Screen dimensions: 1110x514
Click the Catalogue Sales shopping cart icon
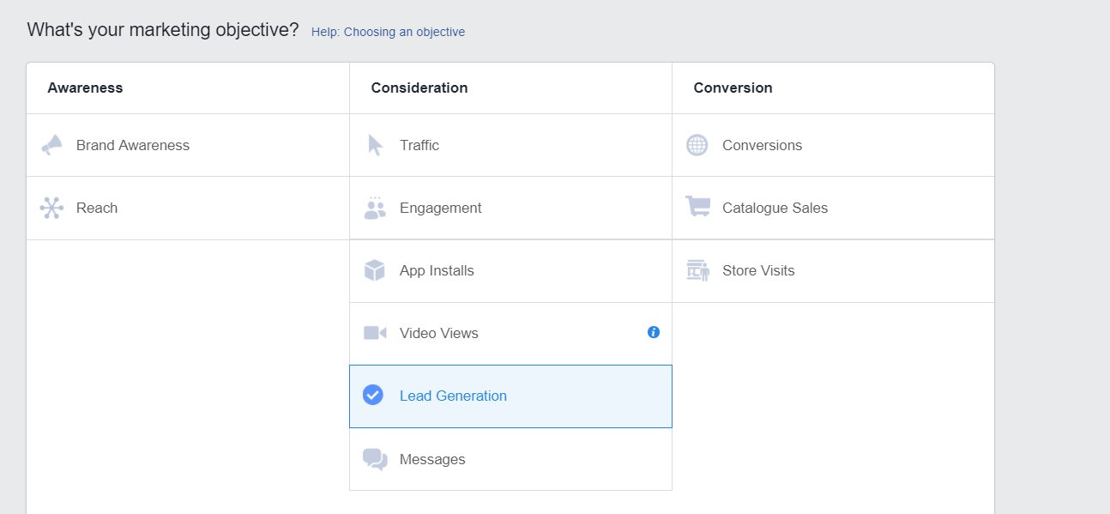(697, 207)
